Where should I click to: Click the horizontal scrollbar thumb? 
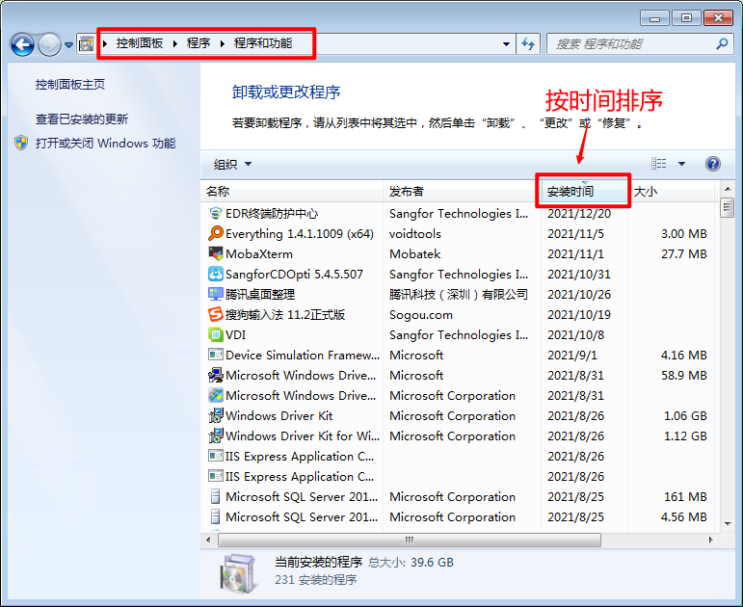(x=410, y=540)
